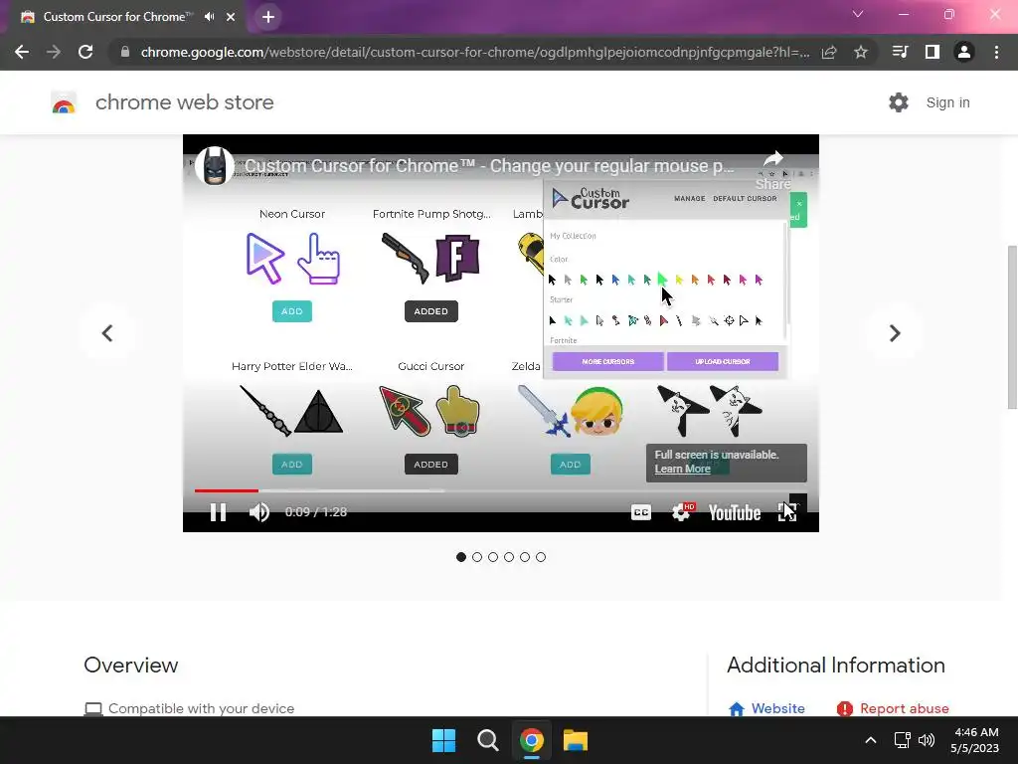This screenshot has height=764, width=1018.
Task: Expand the hidden system tray icons chevron
Action: (x=871, y=740)
